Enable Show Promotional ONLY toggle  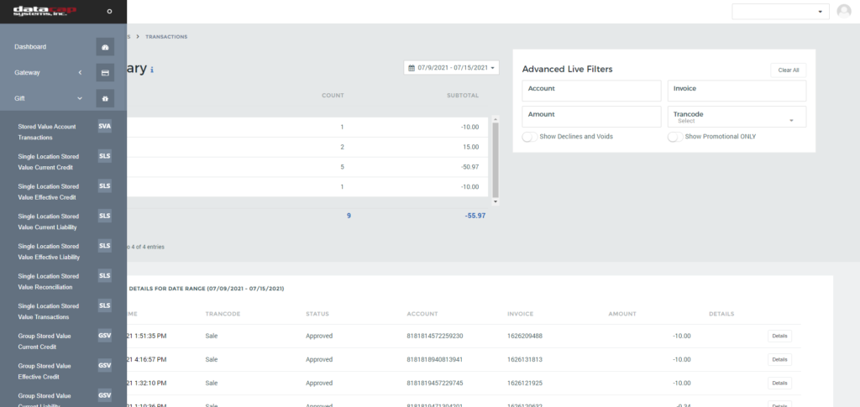[676, 137]
